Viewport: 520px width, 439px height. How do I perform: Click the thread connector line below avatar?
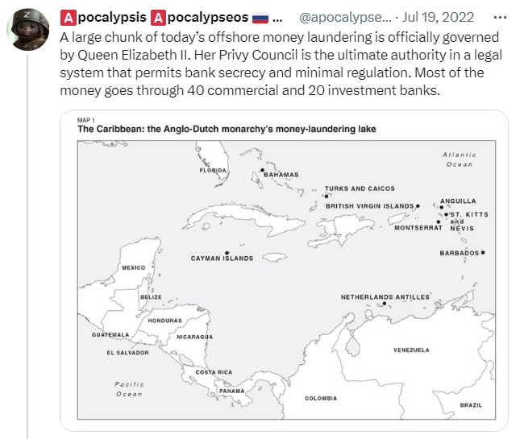[27, 246]
